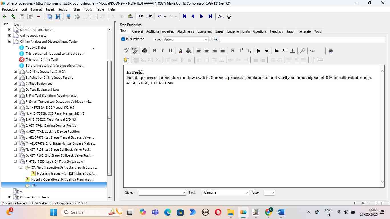Select Note to Operations: Mitigation Plan item
Screen dimensions: 390x219
coord(62,179)
